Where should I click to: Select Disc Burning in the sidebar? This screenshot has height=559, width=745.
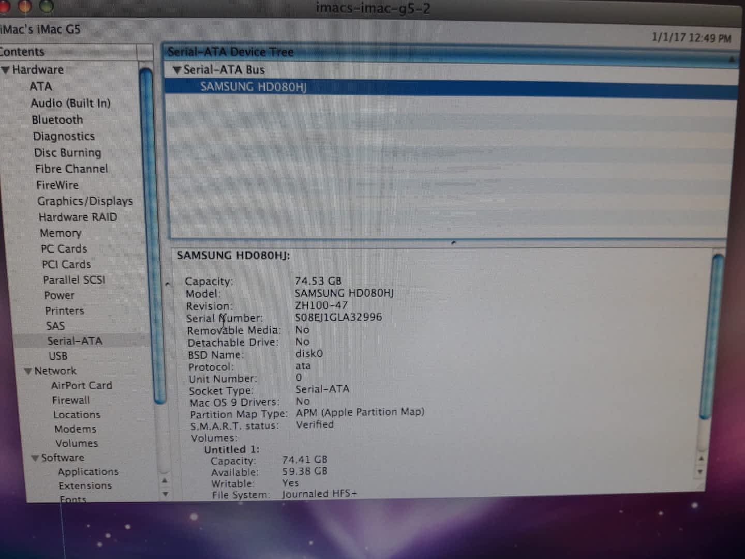(68, 153)
